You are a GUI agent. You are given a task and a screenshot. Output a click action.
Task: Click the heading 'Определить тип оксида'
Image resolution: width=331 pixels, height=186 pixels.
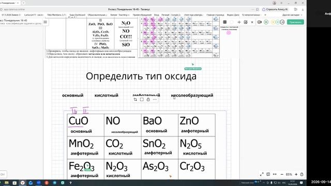click(x=141, y=76)
